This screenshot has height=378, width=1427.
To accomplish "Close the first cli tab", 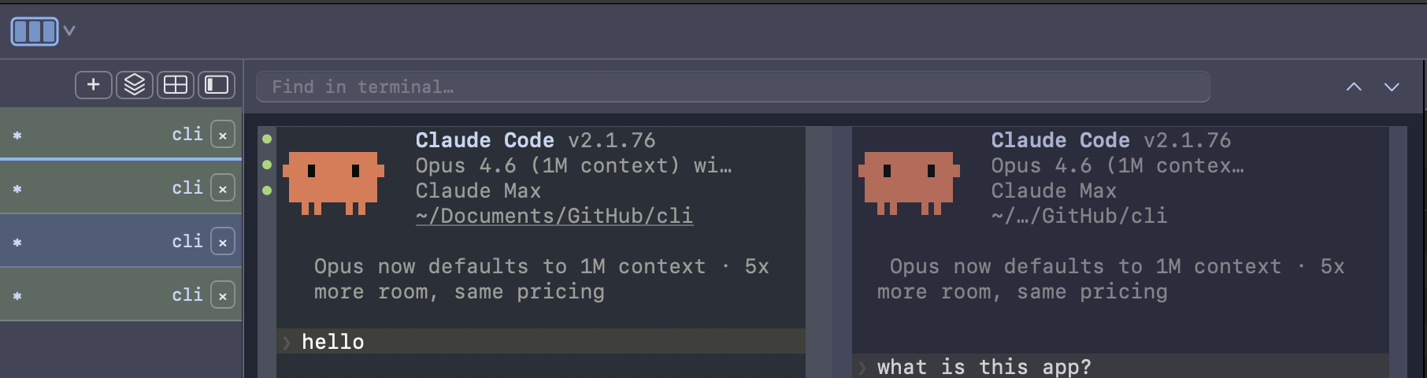I will tap(223, 135).
